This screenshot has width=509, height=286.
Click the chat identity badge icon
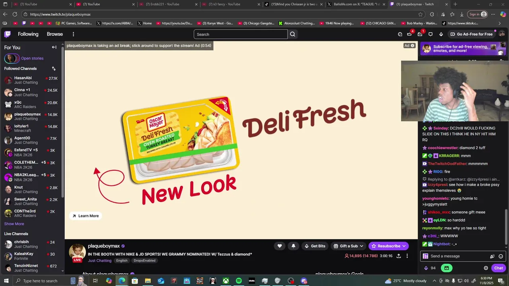point(425,256)
